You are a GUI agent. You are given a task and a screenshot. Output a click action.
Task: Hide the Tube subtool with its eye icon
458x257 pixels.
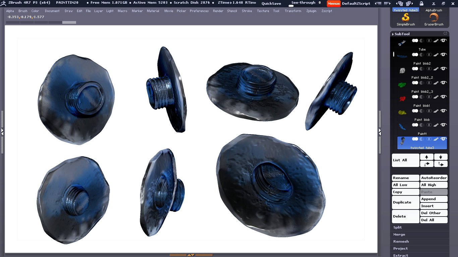pyautogui.click(x=444, y=40)
